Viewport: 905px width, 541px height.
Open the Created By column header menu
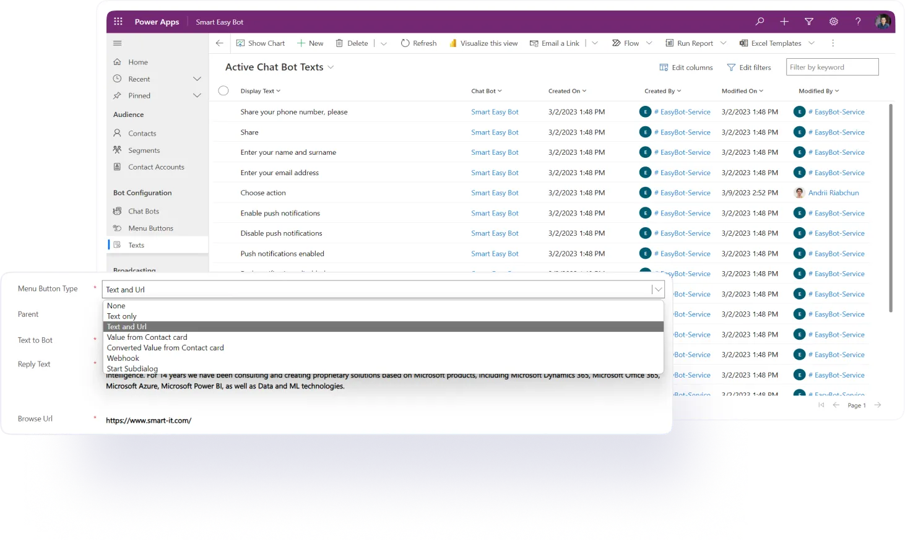tap(662, 91)
